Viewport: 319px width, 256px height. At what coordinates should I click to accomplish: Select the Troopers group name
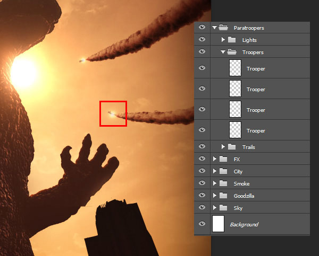253,52
